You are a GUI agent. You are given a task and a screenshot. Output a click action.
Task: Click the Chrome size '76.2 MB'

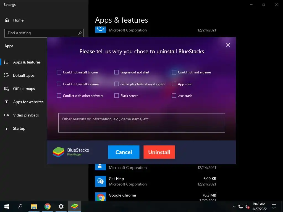[209, 195]
